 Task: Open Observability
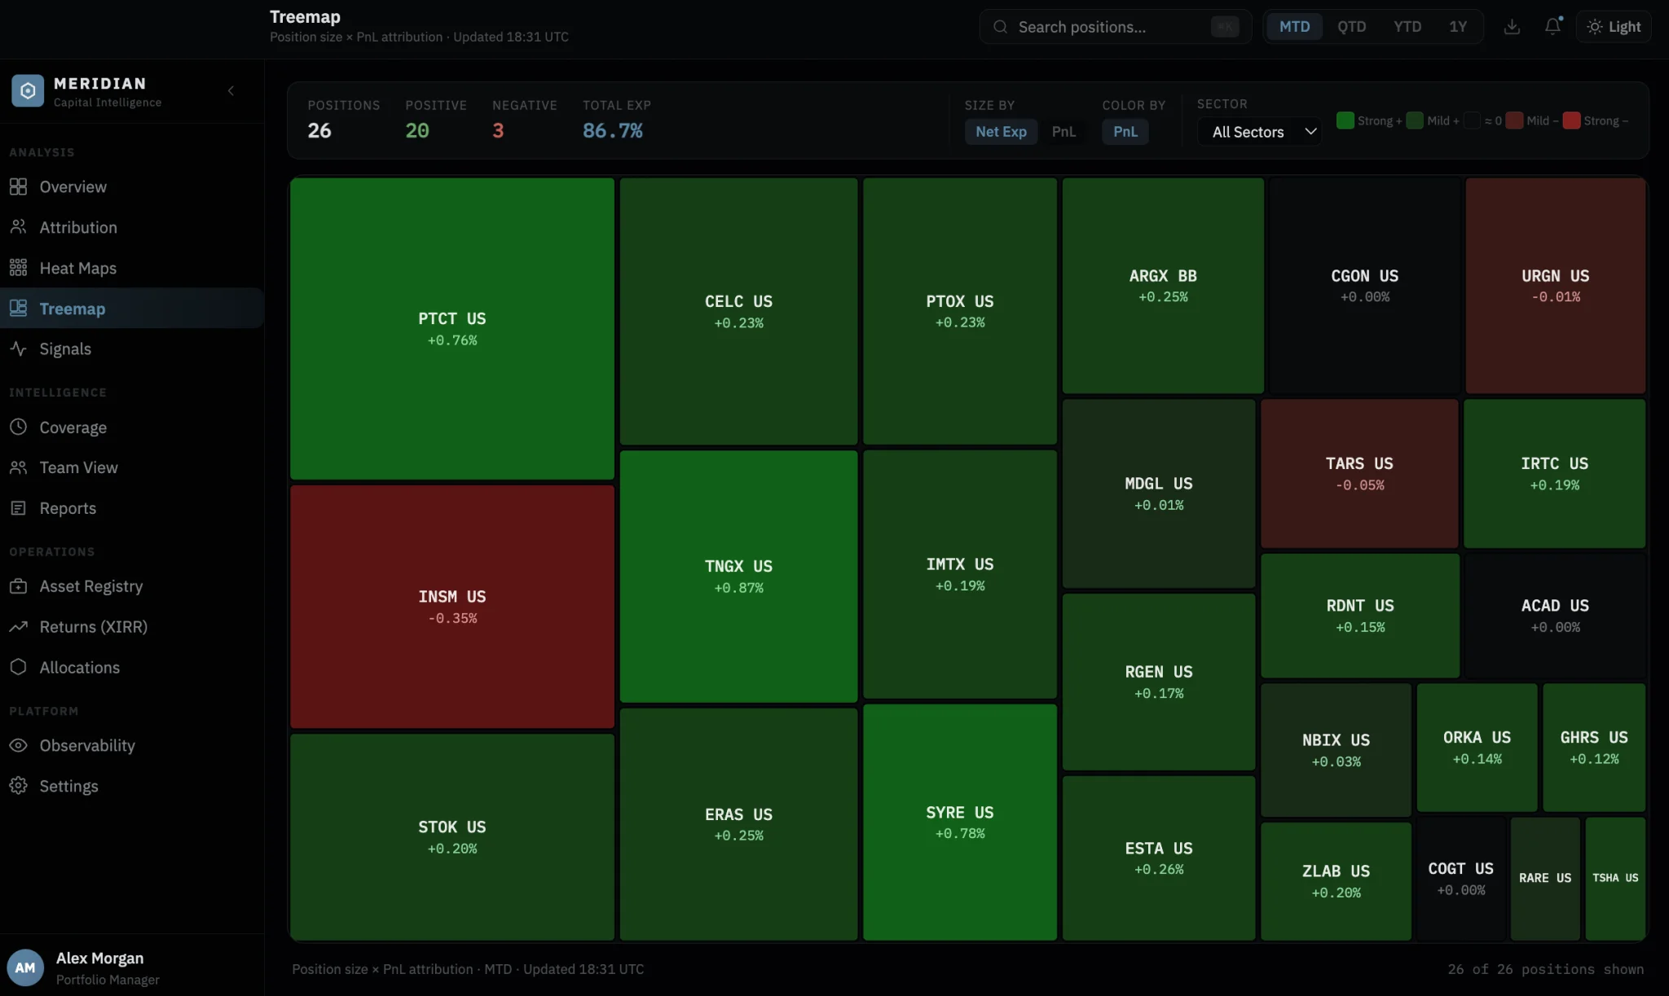coord(132,745)
